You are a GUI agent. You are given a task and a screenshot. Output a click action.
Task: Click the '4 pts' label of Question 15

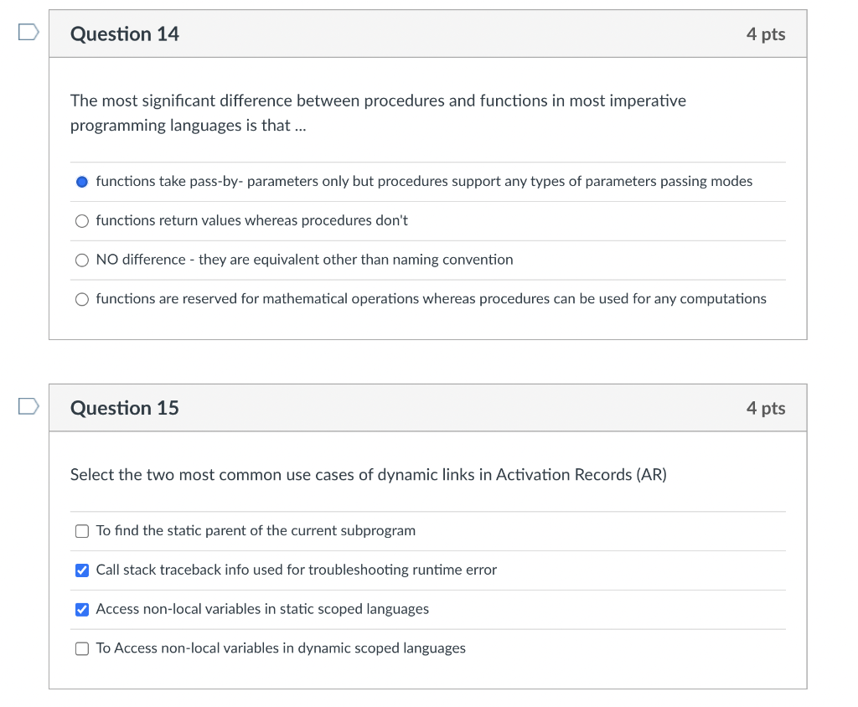click(766, 408)
